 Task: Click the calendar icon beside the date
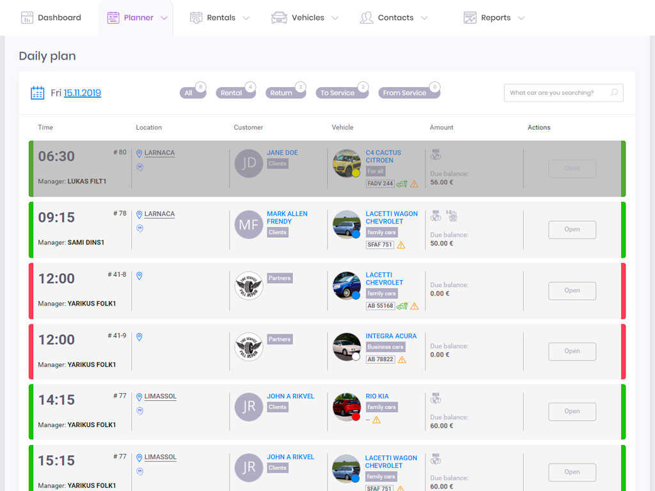38,93
